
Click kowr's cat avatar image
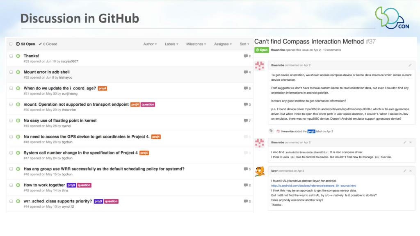pyautogui.click(x=260, y=172)
